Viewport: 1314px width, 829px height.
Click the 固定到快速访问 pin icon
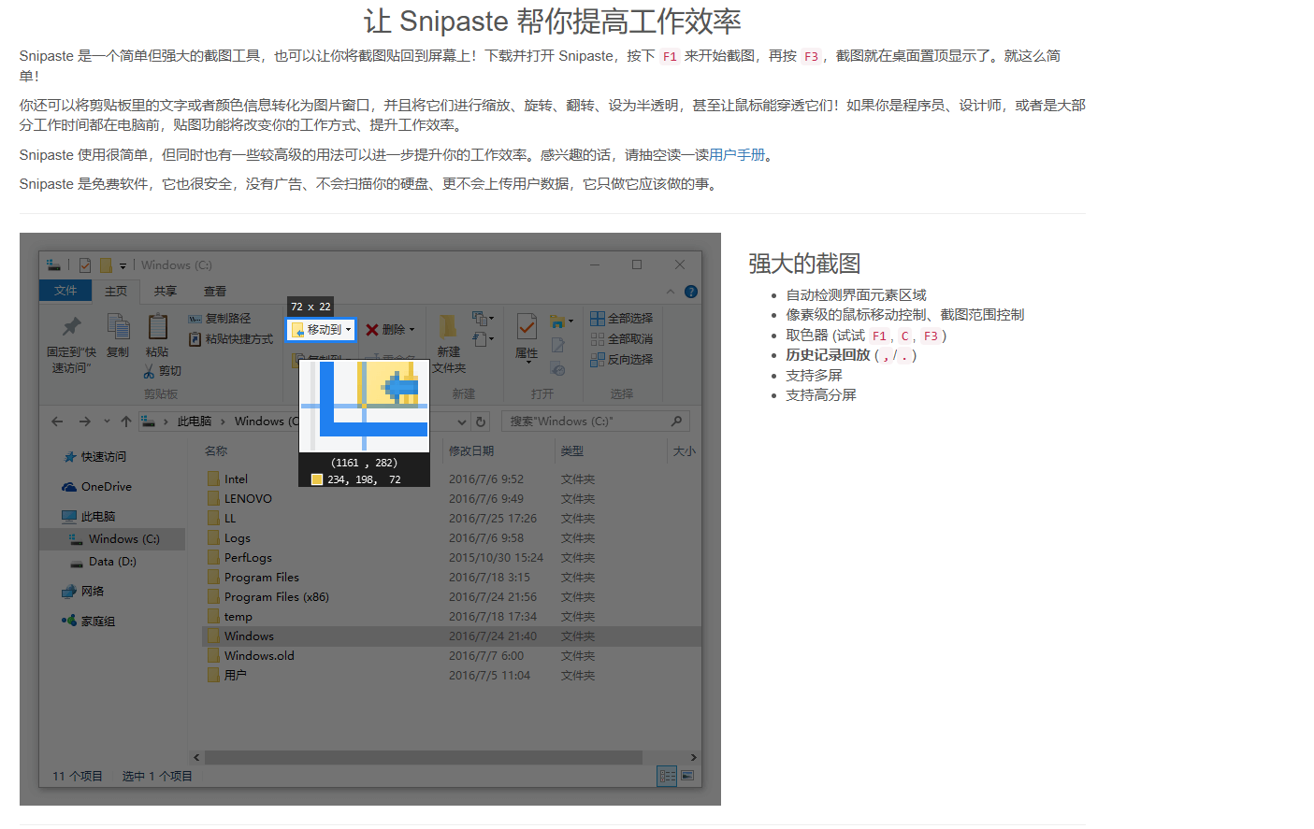(x=71, y=326)
